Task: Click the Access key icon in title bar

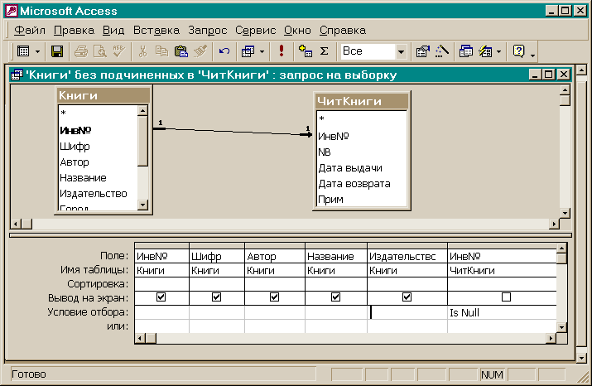Action: coord(12,11)
